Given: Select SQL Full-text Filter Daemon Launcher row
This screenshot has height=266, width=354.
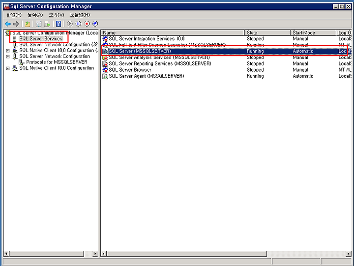Looking at the screenshot, I should tap(226, 44).
